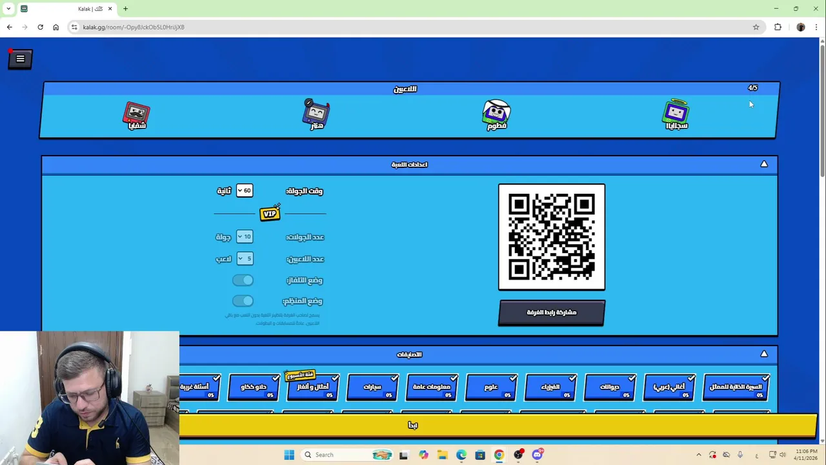This screenshot has height=465, width=826.
Task: Open the tab search dropdown
Action: [x=8, y=8]
